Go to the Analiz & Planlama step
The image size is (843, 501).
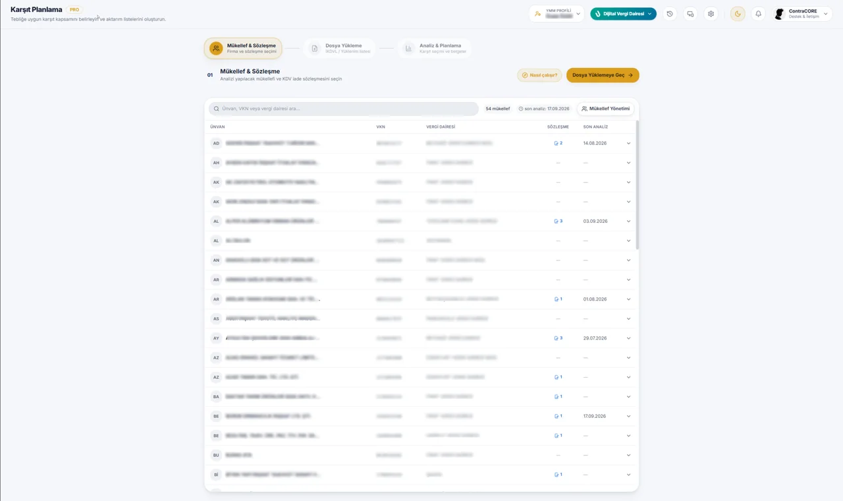click(435, 48)
